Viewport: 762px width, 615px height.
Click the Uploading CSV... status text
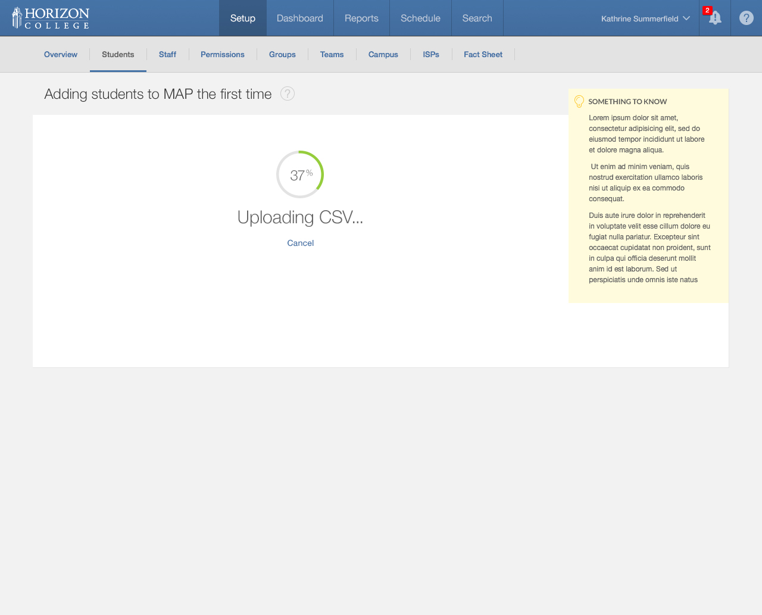click(300, 218)
